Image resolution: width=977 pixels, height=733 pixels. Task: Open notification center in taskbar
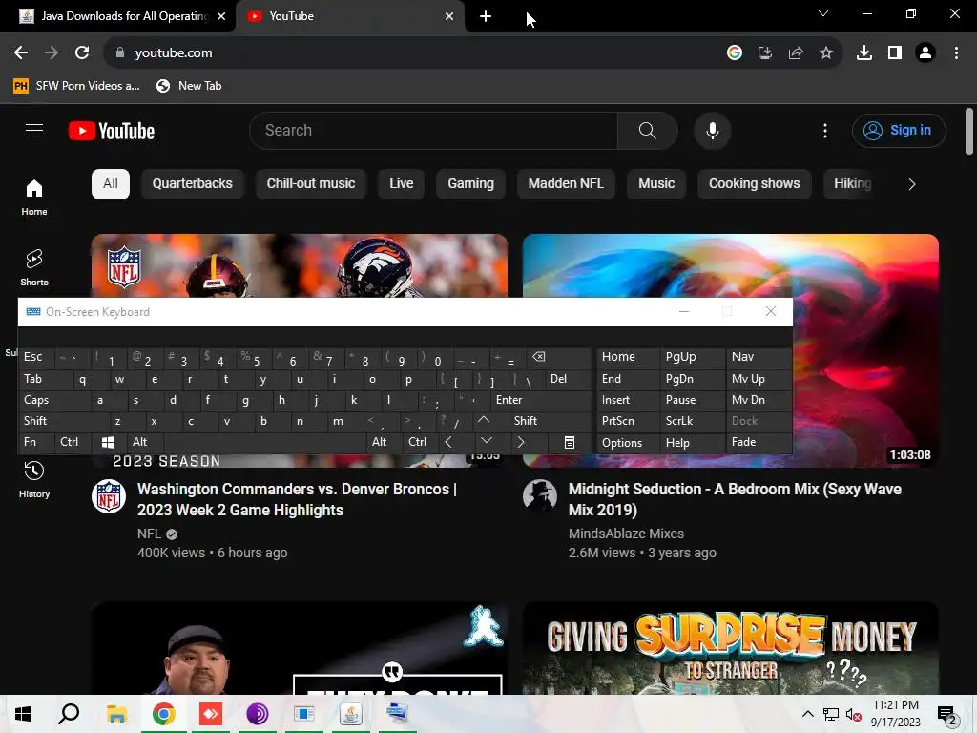[947, 715]
